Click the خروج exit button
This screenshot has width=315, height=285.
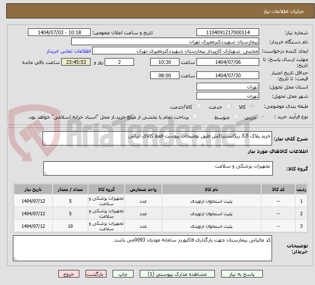pyautogui.click(x=69, y=274)
